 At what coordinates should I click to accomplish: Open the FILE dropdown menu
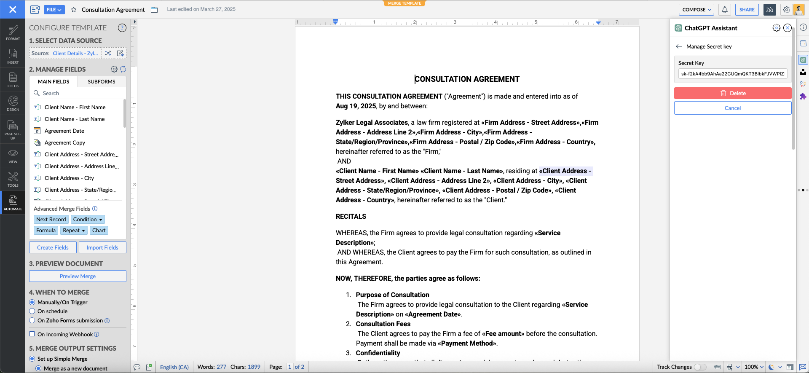54,10
